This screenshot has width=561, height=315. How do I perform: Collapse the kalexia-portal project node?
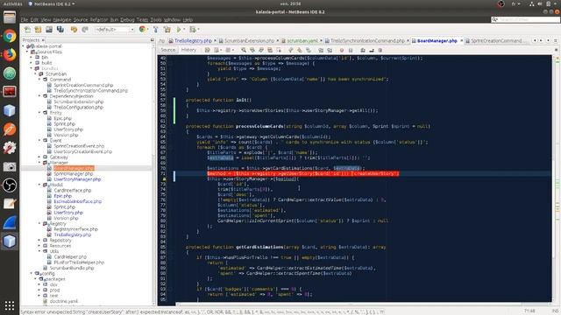pyautogui.click(x=24, y=46)
